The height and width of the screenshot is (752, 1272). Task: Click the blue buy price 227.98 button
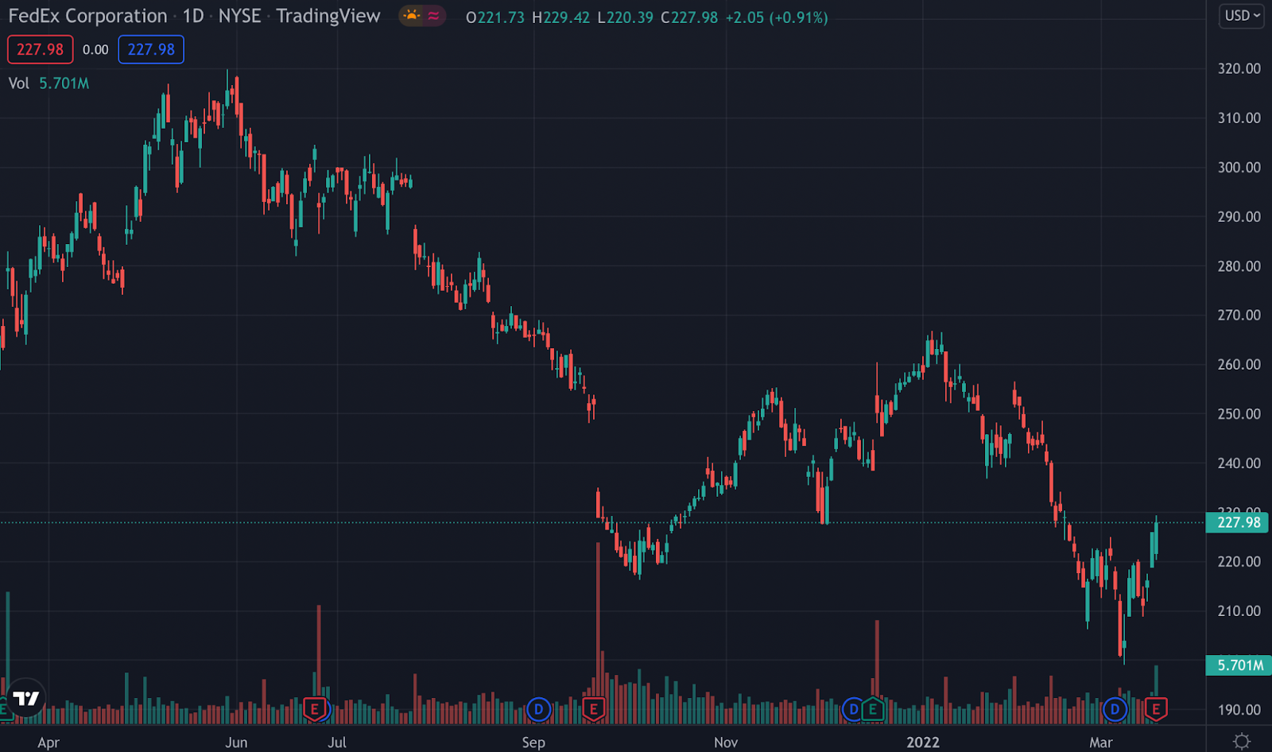[x=151, y=49]
